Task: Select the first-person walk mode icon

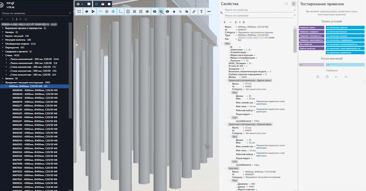Action: click(x=201, y=12)
